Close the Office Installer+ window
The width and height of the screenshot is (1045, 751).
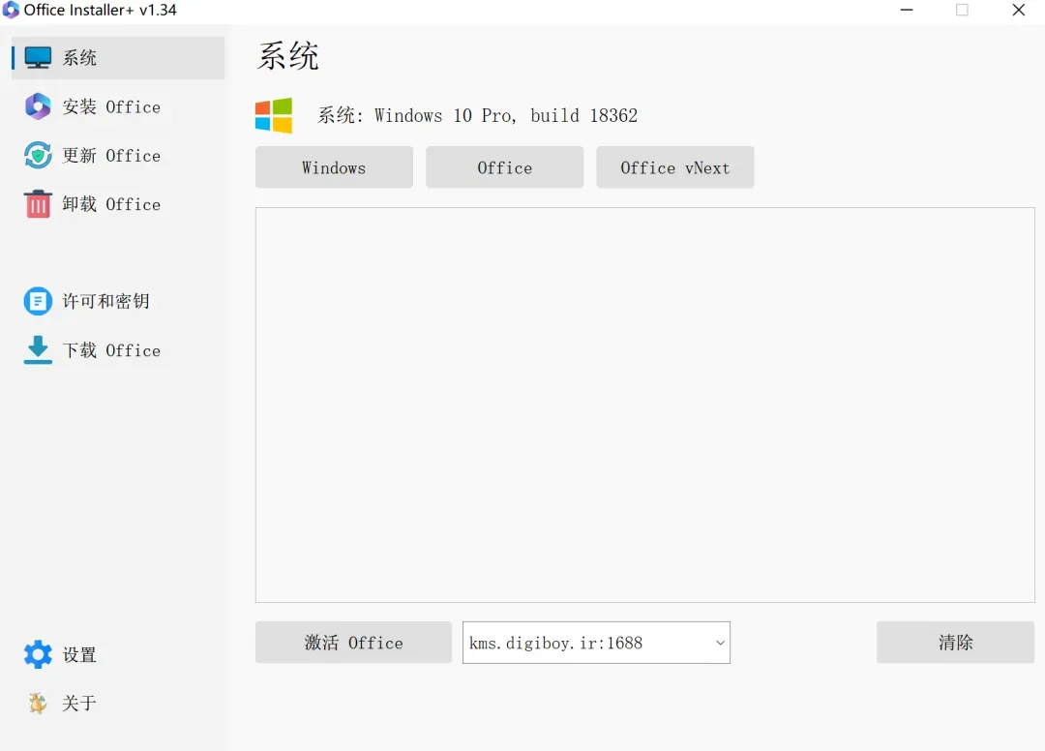pyautogui.click(x=1018, y=10)
